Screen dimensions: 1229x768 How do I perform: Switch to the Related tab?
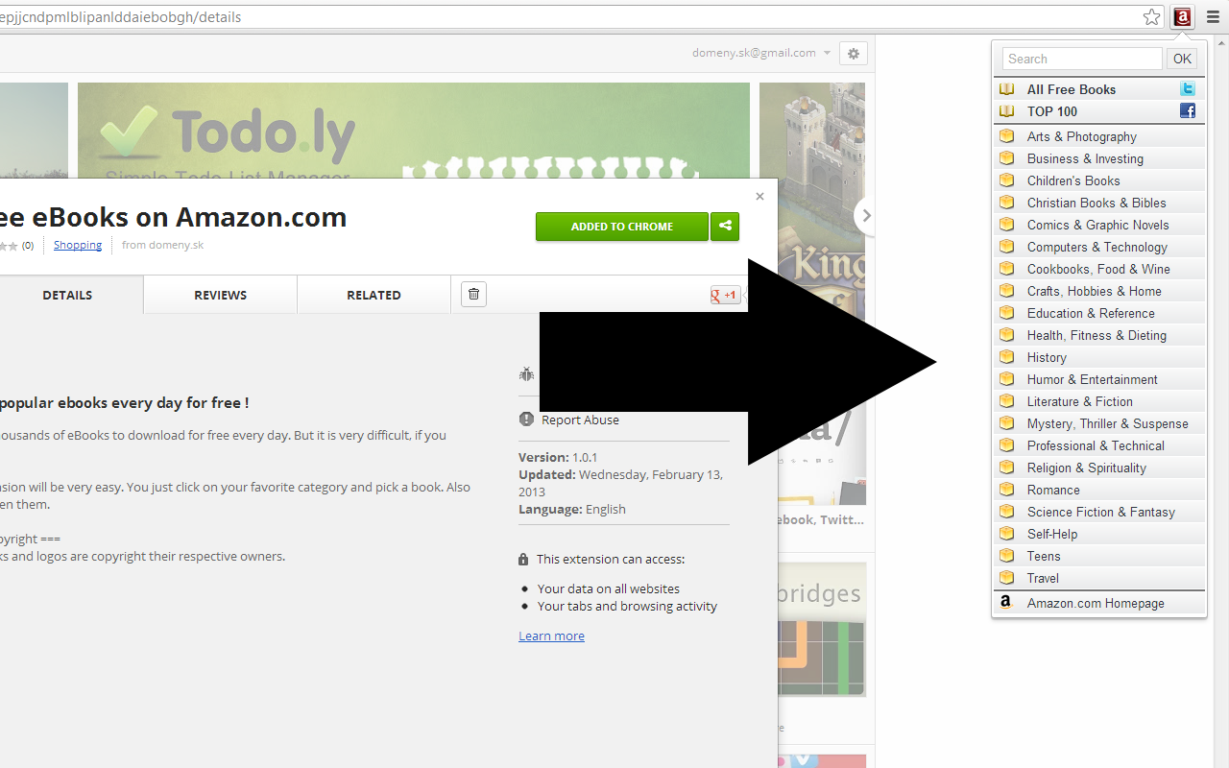click(374, 295)
